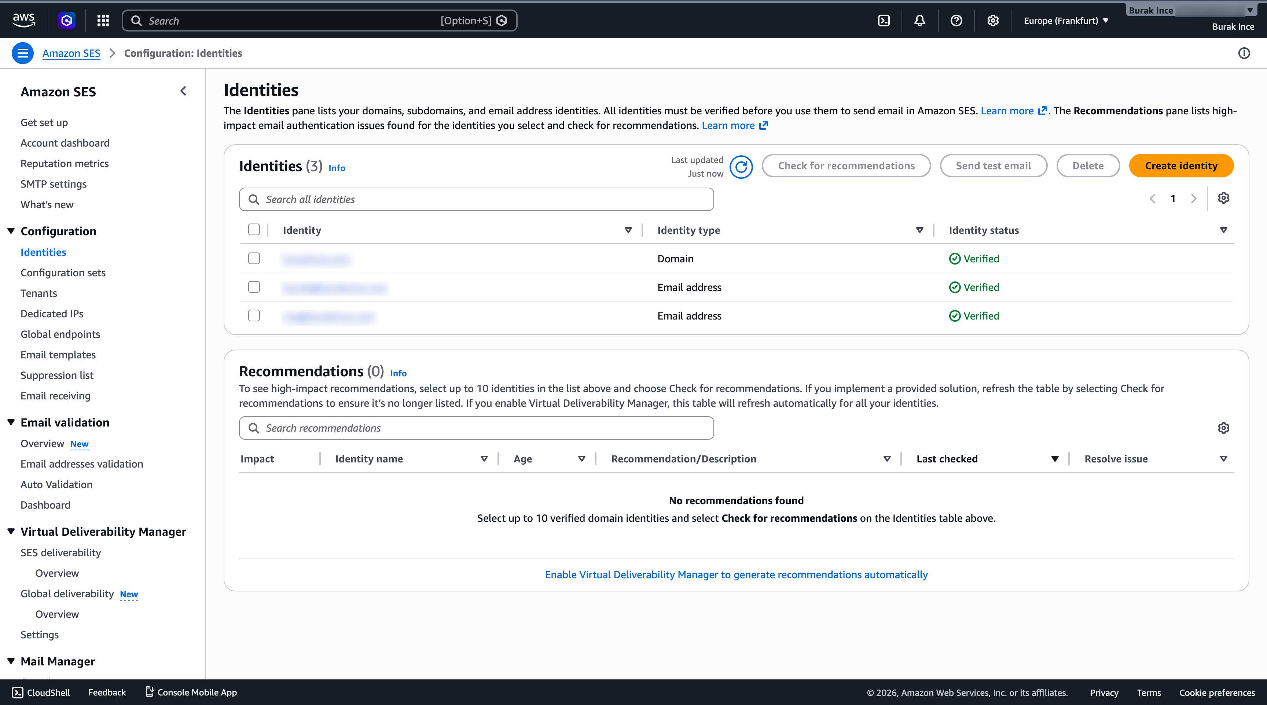Click the search icon in global Search bar
The height and width of the screenshot is (705, 1267).
click(136, 21)
